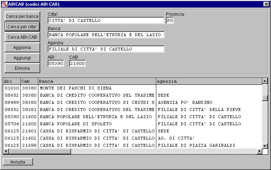Click the ABICAB application icon in title bar

point(4,4)
